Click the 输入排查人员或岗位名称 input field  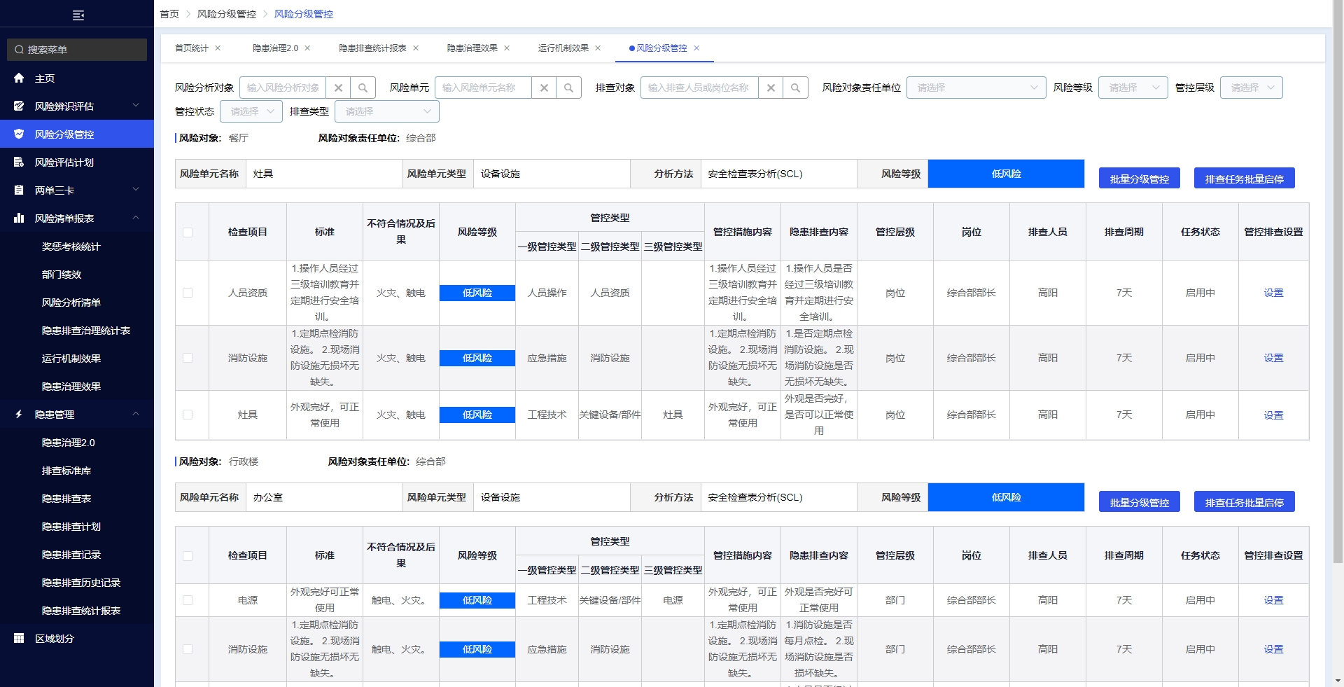click(x=699, y=88)
